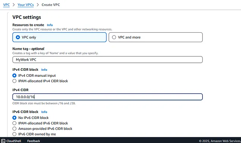Click the Feedback link in footer
Viewport: 241px width, 143px height.
click(34, 141)
